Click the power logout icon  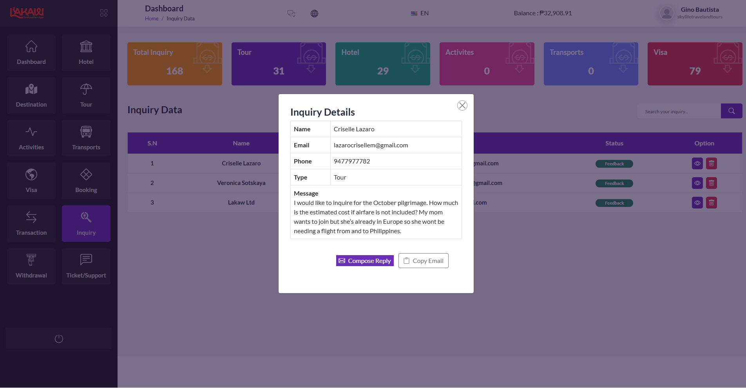pyautogui.click(x=59, y=339)
